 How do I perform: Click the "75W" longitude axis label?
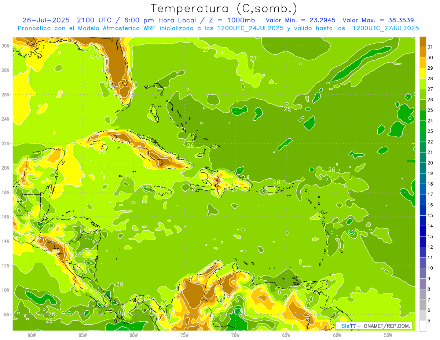[184, 335]
